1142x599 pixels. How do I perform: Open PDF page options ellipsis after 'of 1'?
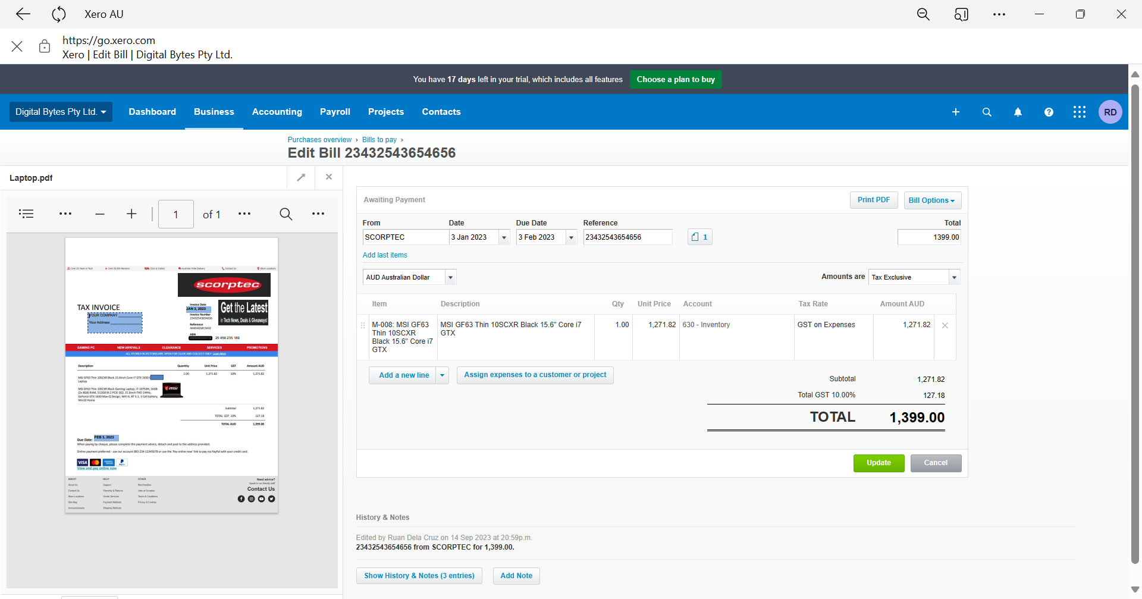coord(244,214)
